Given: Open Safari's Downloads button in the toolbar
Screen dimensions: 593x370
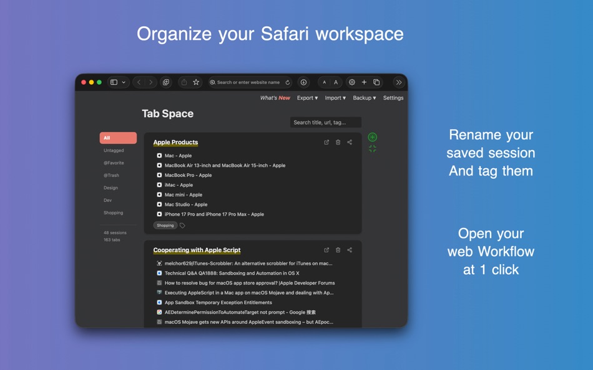Looking at the screenshot, I should [x=303, y=82].
